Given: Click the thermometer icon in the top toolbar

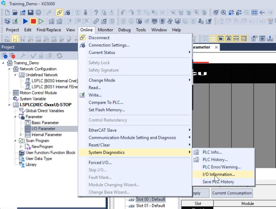Looking at the screenshot, I should point(86,12).
